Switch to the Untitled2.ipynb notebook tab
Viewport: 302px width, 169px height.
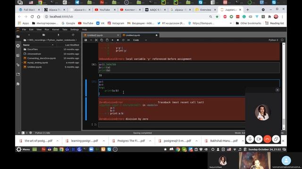tap(95, 35)
